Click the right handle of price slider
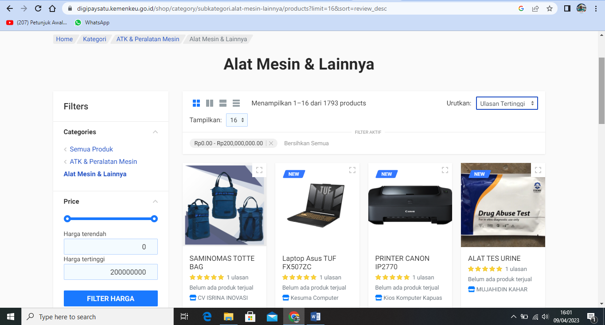This screenshot has width=605, height=325. (154, 219)
